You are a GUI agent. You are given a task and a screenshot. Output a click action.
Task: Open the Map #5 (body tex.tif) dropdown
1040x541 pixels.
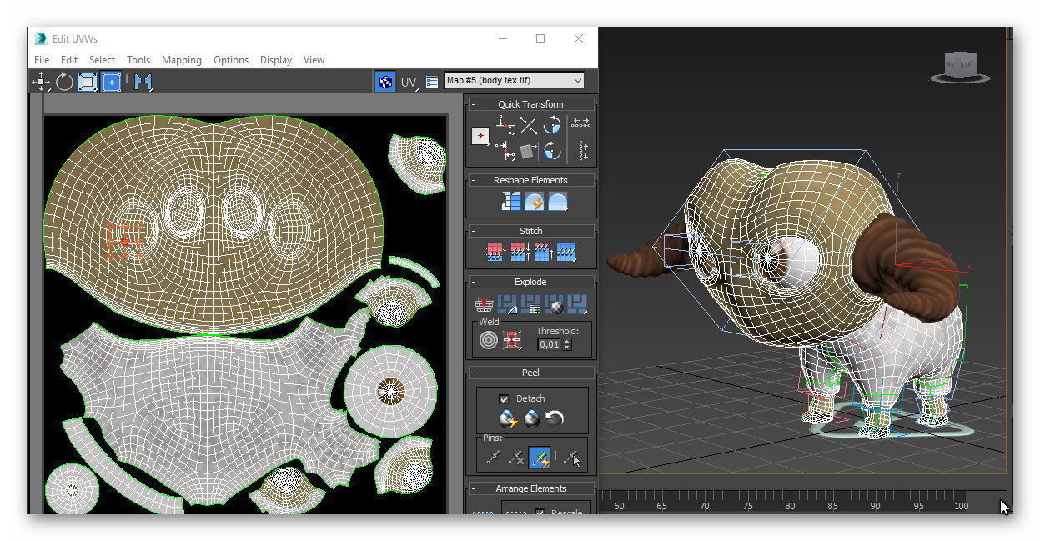pos(515,80)
